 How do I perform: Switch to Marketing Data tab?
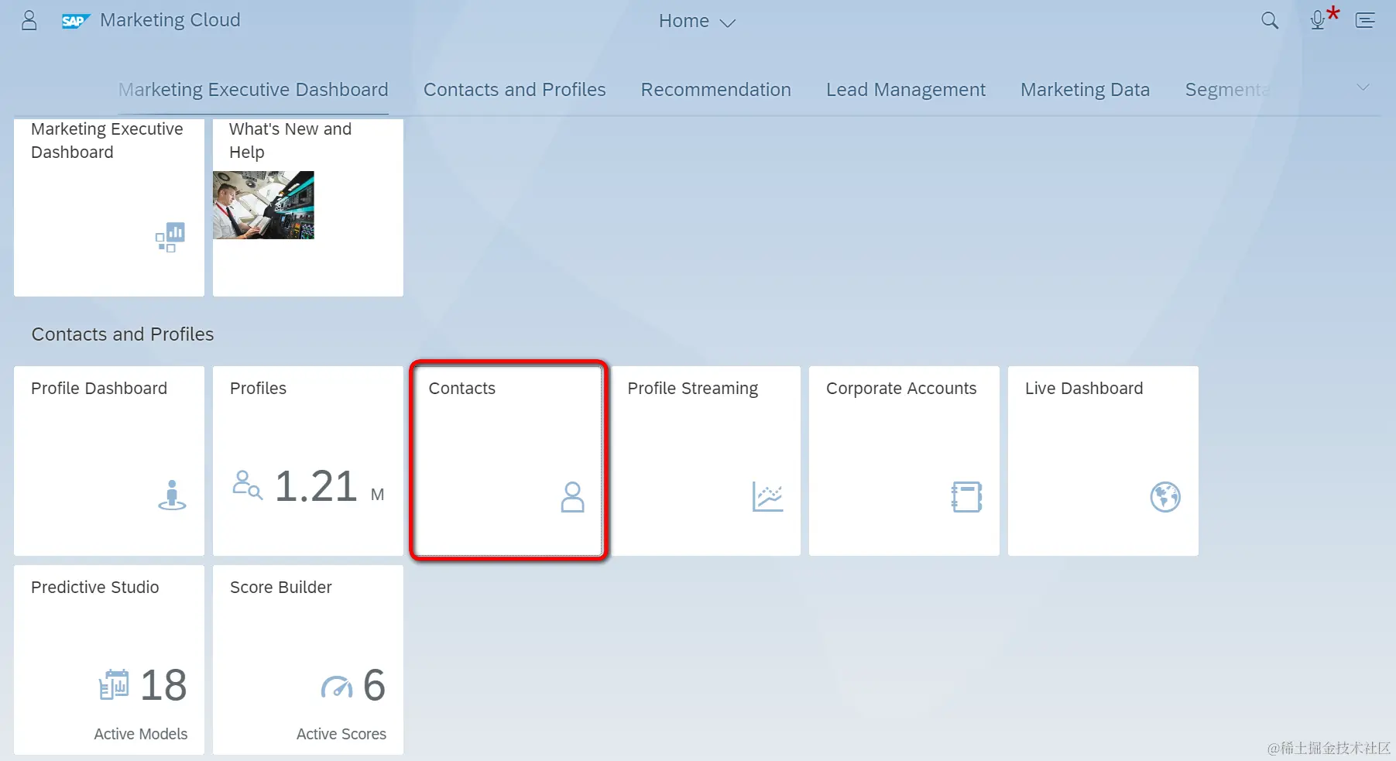point(1085,90)
